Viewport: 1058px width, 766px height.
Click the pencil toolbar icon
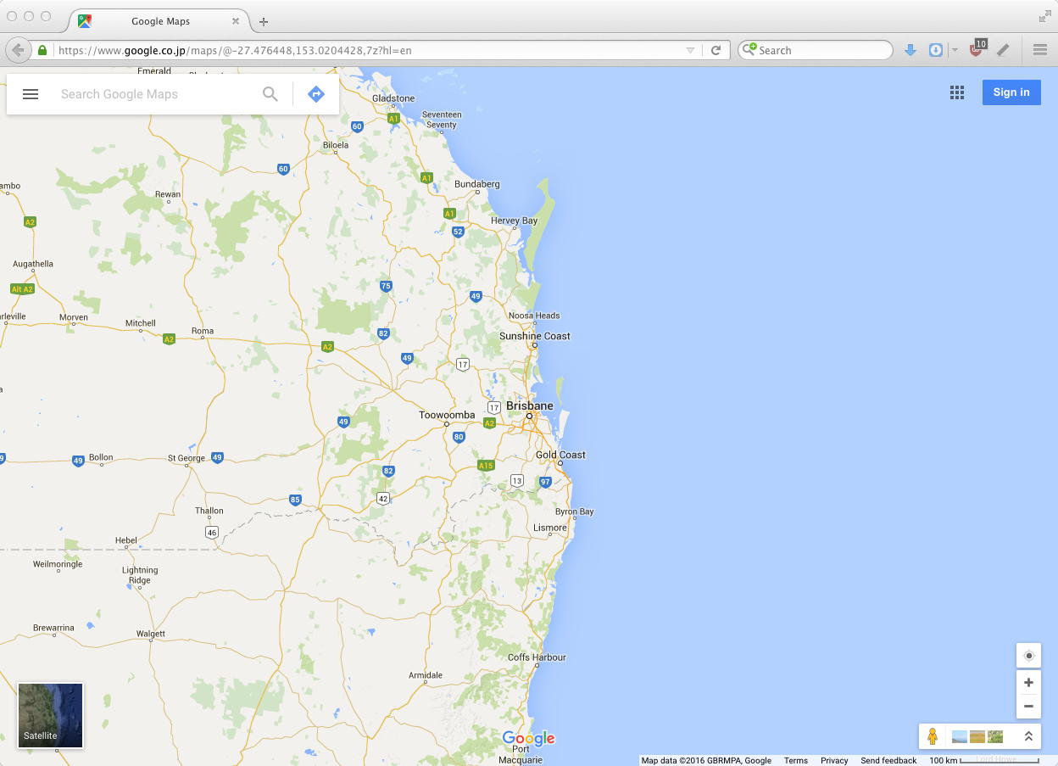point(1004,50)
